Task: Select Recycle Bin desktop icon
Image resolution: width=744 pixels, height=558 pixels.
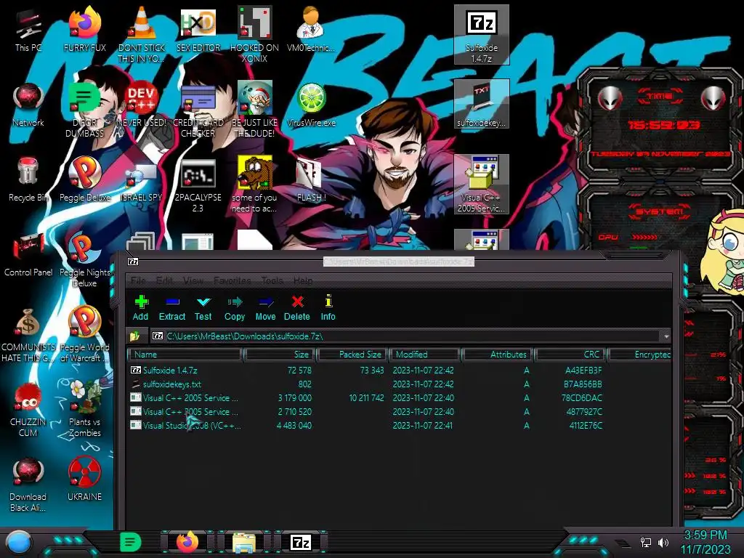Action: click(x=28, y=180)
